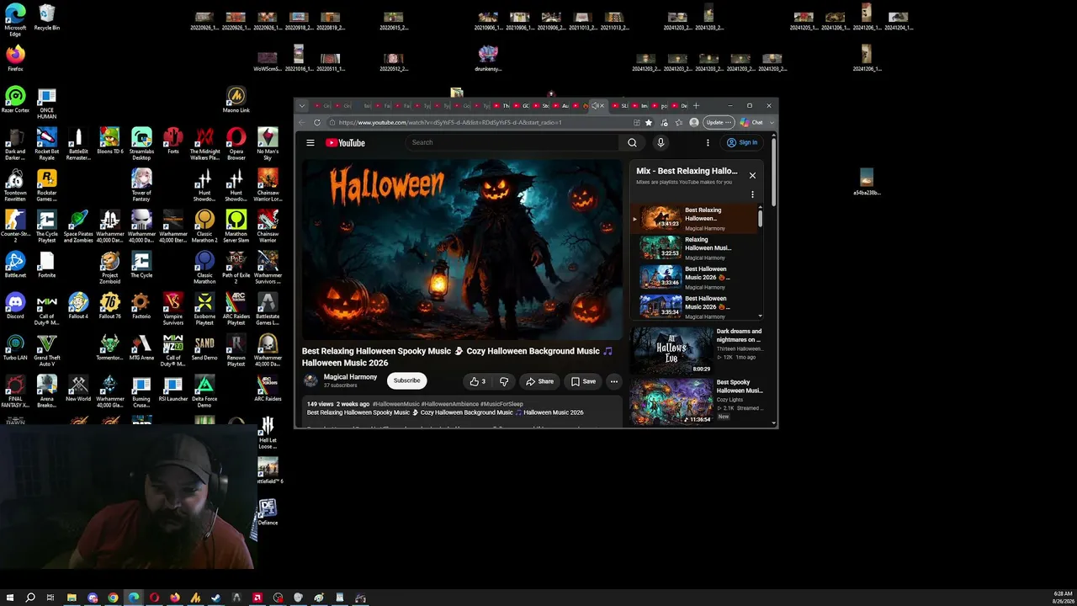Open the browser profile avatar menu
The image size is (1077, 606).
coord(693,123)
